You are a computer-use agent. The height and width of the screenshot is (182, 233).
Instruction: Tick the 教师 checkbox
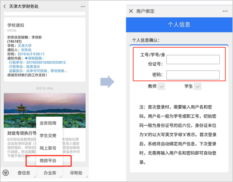161,87
